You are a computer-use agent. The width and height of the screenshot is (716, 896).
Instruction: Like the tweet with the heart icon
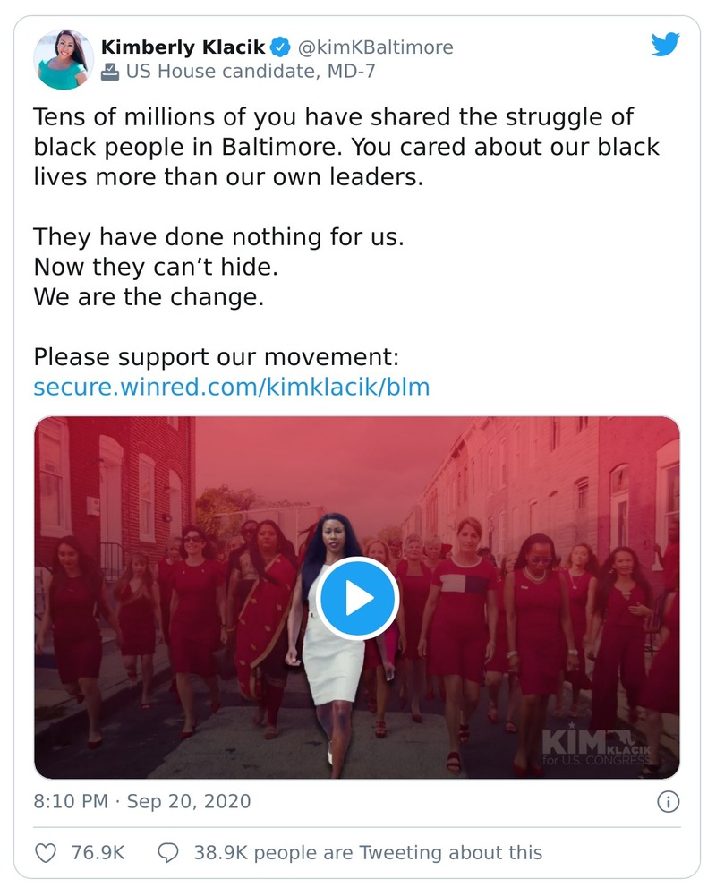pos(46,852)
